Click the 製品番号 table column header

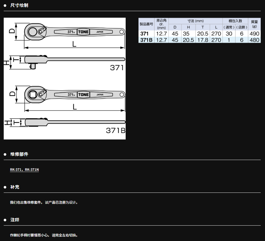146,24
